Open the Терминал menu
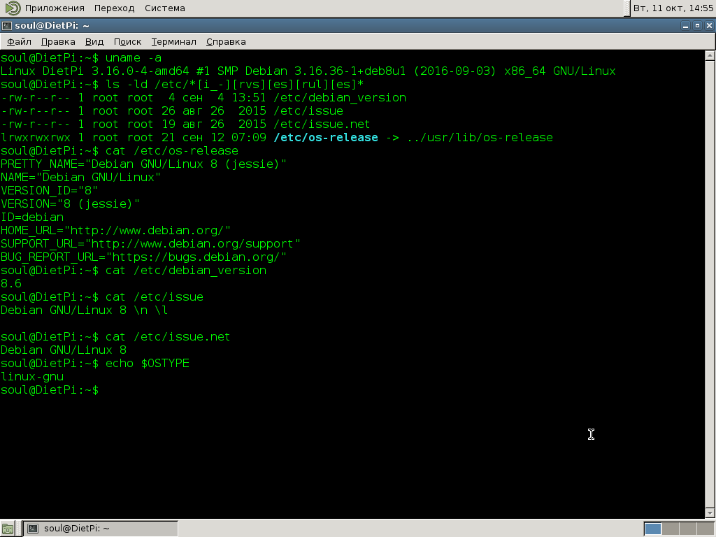Image resolution: width=716 pixels, height=537 pixels. coord(173,41)
